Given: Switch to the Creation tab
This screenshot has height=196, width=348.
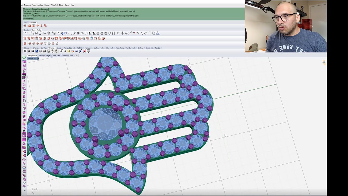Looking at the screenshot, I should 27,30.
